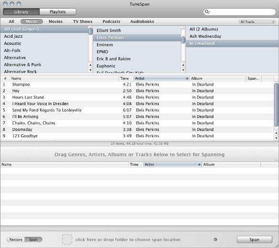This screenshot has height=248, width=279.
Task: Select the track I'll Be Arriving
Action: pos(137,117)
